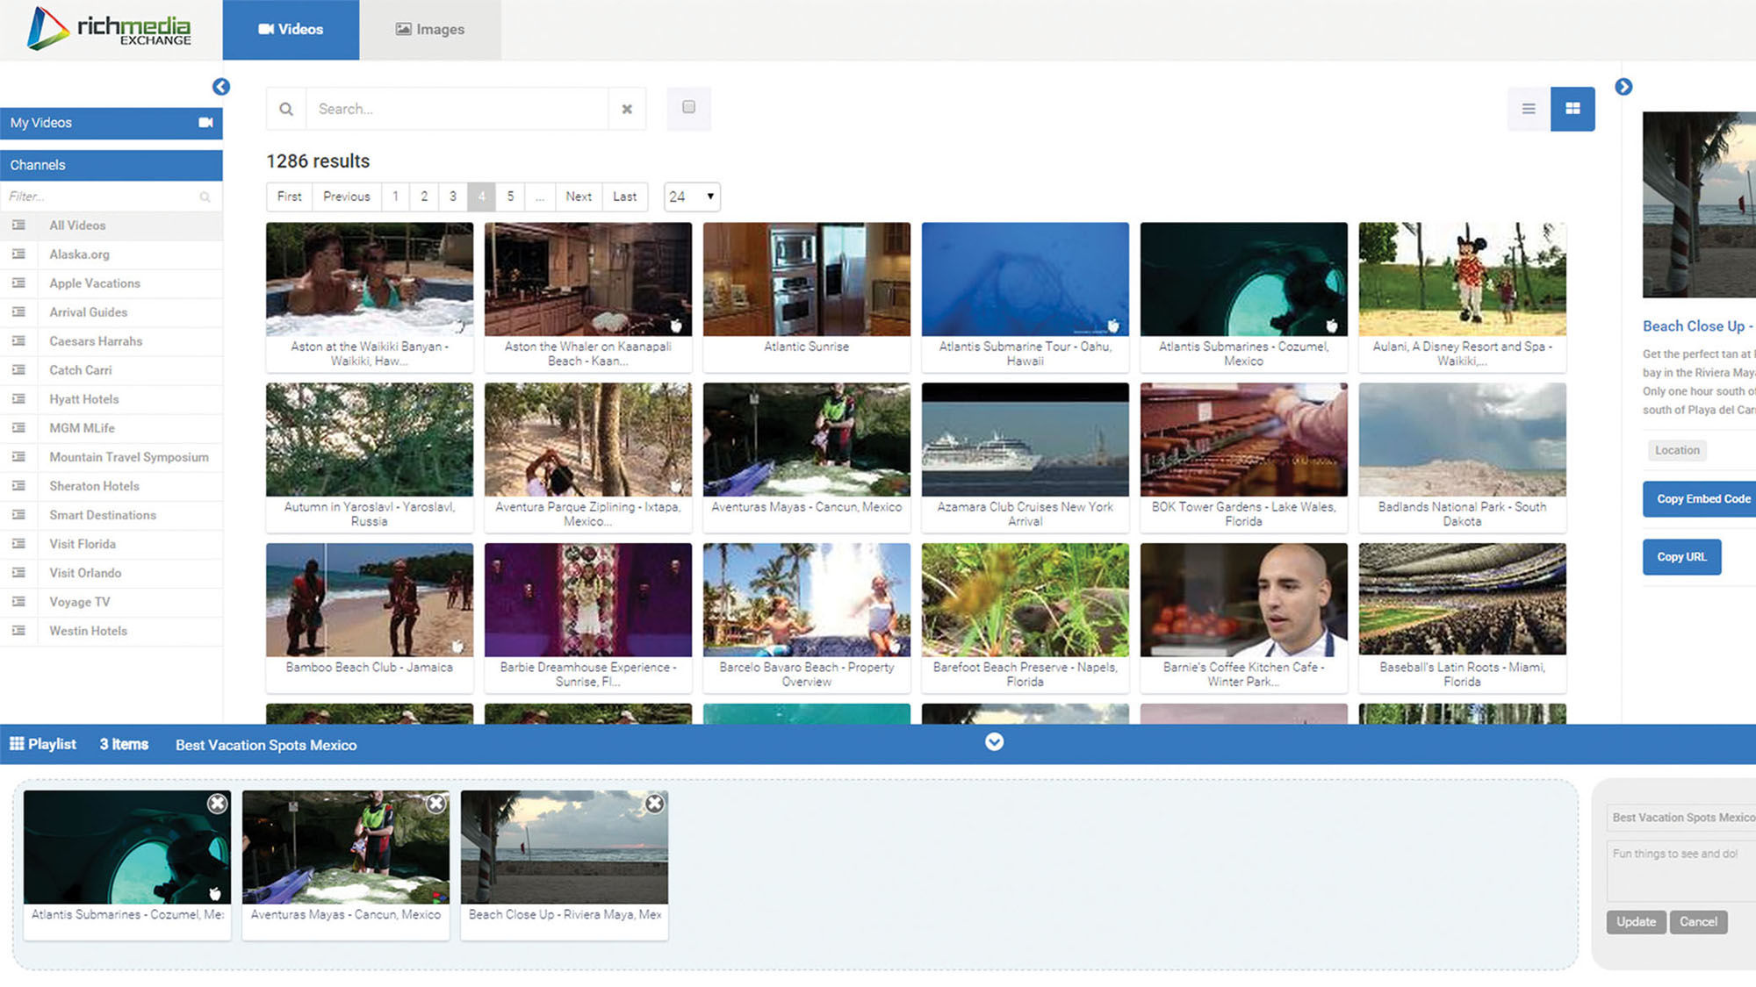
Task: Edit the playlist name field
Action: click(1681, 818)
